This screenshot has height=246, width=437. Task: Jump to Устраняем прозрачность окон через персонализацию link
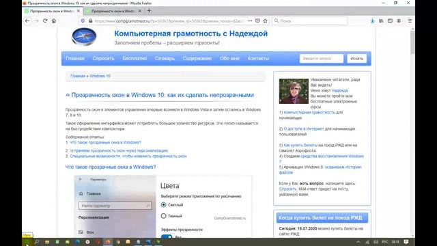click(x=119, y=150)
